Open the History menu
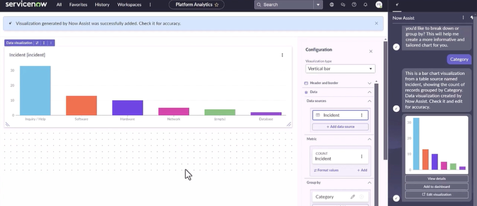The image size is (477, 206). coord(102,5)
